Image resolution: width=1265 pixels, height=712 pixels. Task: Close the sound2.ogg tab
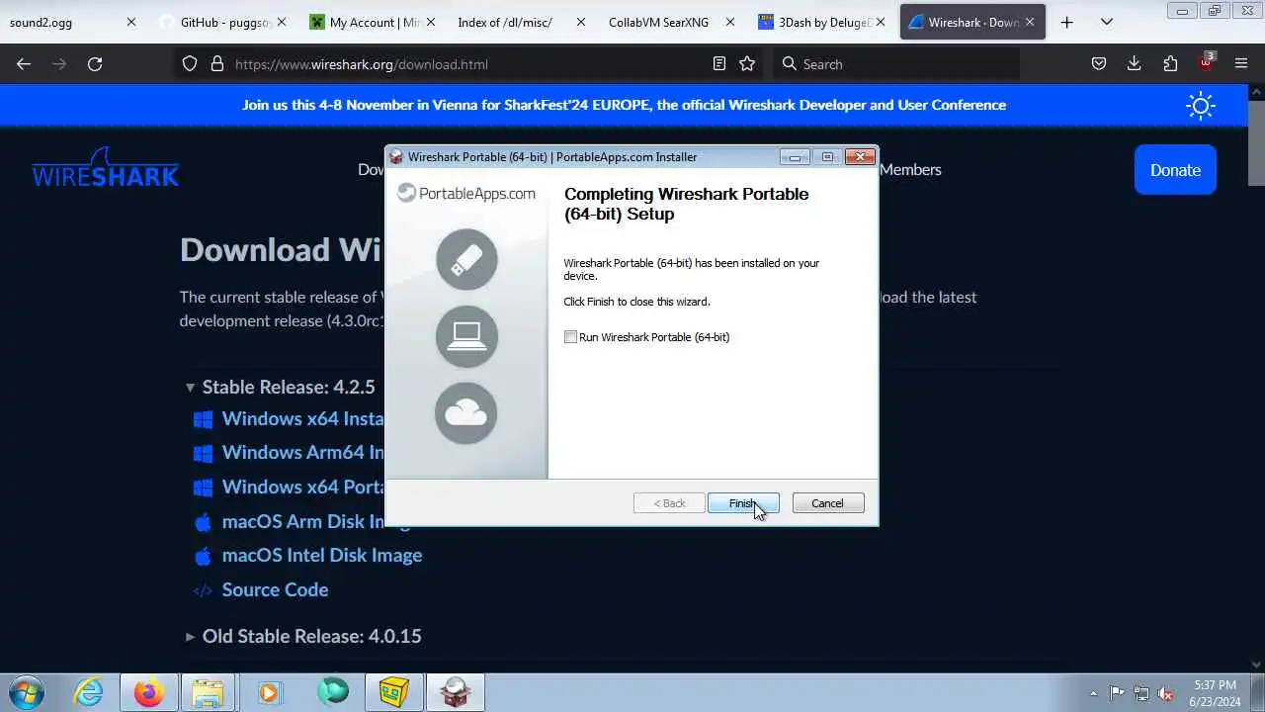[x=130, y=22]
